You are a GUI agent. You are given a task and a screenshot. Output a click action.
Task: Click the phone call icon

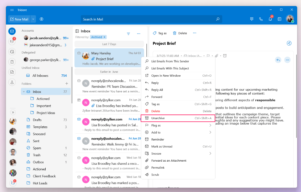pos(261,19)
